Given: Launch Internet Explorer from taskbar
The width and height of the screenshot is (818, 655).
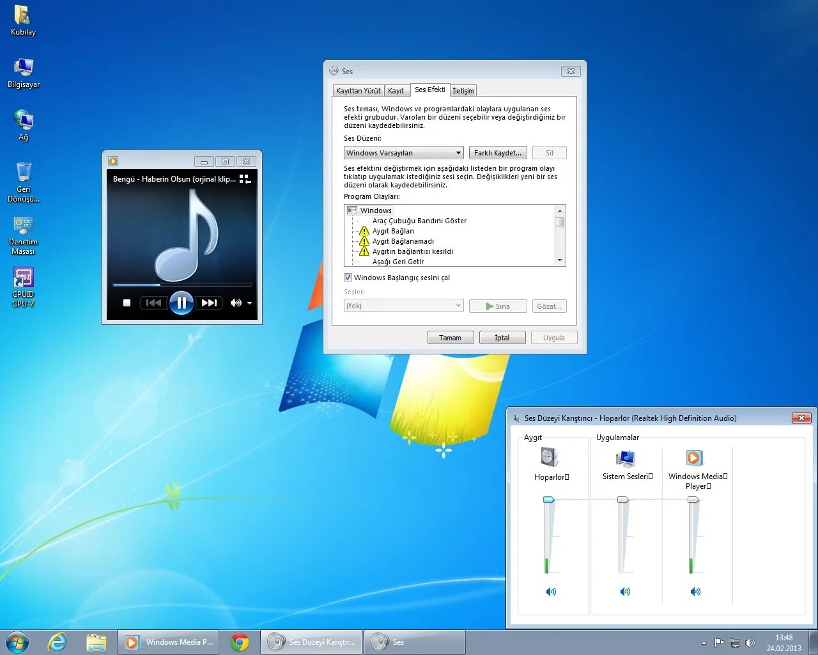Looking at the screenshot, I should tap(58, 642).
